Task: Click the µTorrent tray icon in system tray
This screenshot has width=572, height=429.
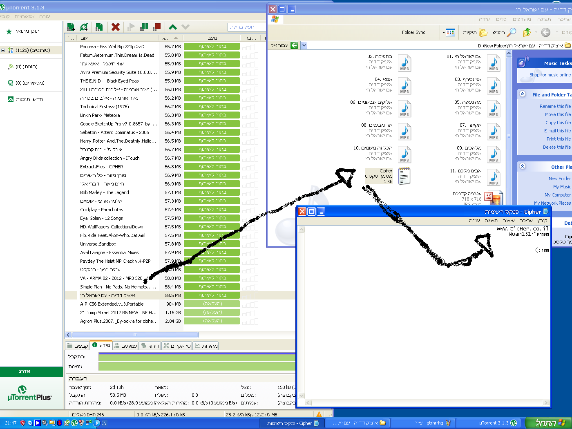Action: point(74,423)
